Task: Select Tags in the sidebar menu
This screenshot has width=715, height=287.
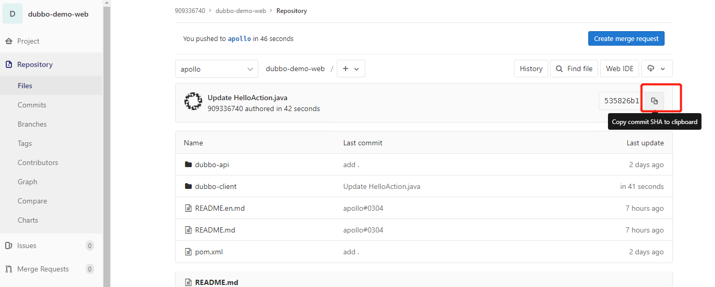Action: coord(25,143)
